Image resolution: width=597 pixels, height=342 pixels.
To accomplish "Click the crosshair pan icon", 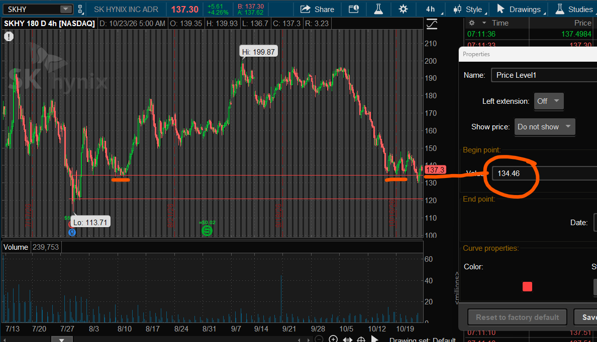I will [361, 339].
